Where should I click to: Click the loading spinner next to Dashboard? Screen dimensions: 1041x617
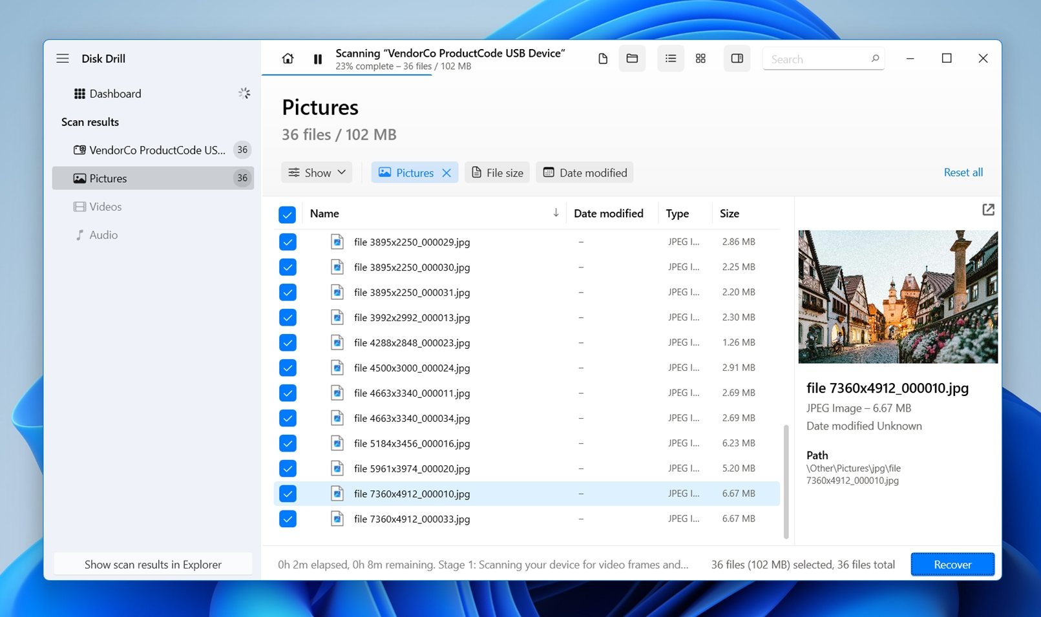coord(244,94)
